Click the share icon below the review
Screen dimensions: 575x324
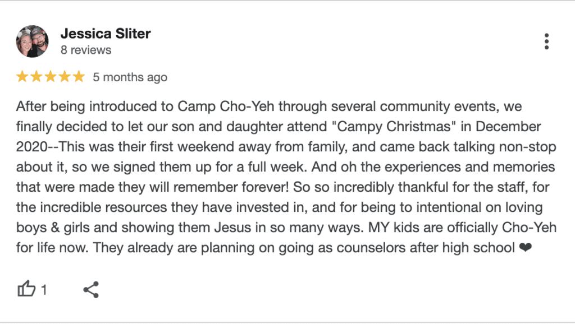[x=91, y=289]
